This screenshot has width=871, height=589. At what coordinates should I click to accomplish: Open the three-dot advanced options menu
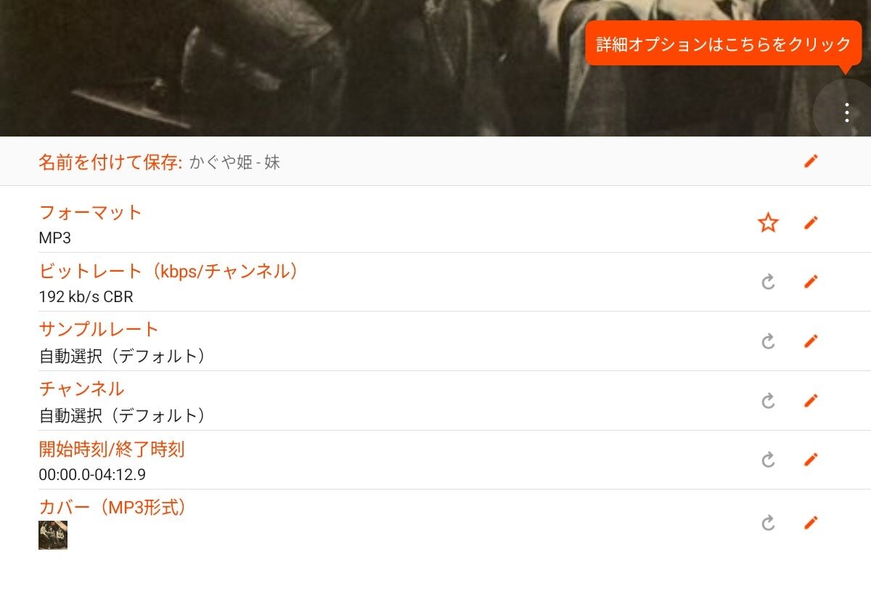pyautogui.click(x=846, y=113)
